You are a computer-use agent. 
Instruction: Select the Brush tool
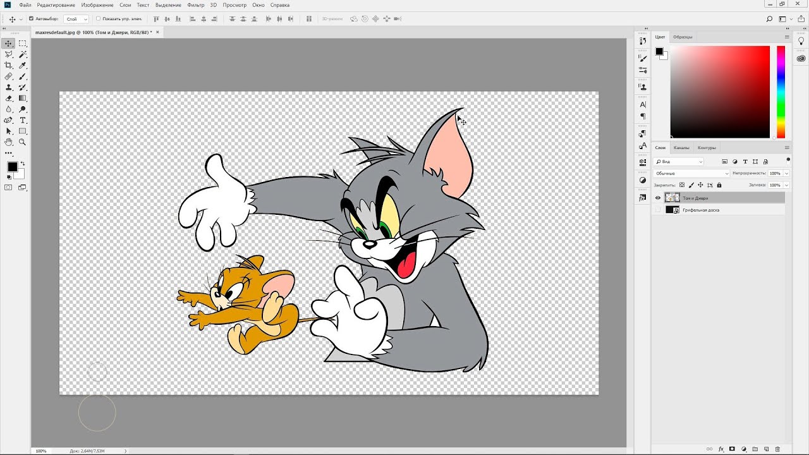(x=23, y=76)
